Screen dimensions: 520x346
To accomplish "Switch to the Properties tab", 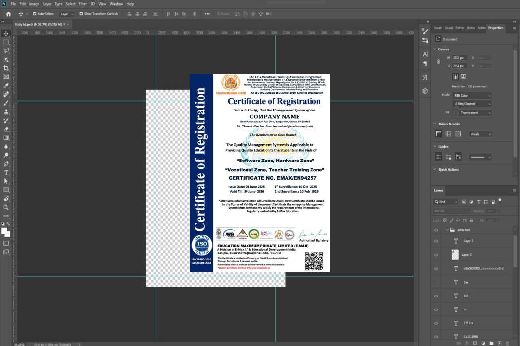I will tap(495, 28).
